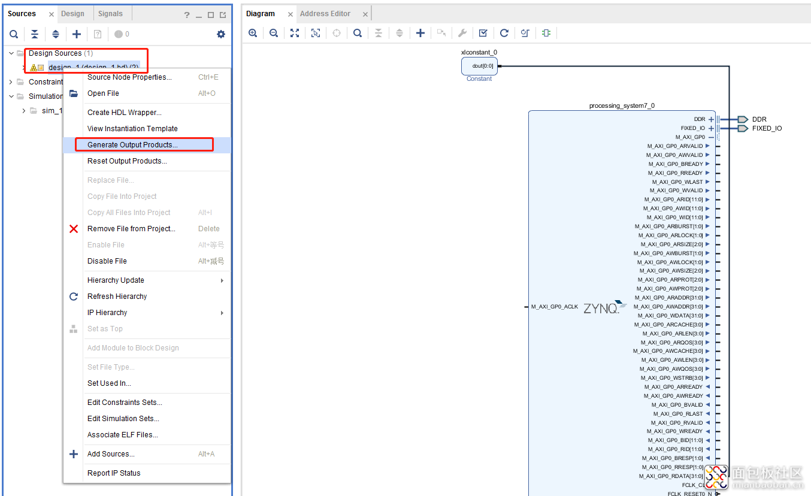
Task: Switch to the Design tab
Action: pos(73,14)
